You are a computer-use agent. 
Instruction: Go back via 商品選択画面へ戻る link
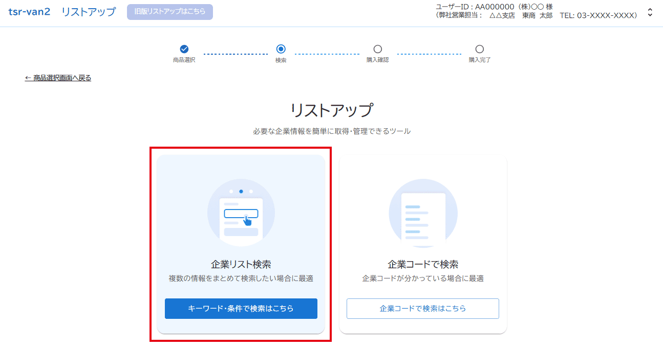pyautogui.click(x=58, y=78)
